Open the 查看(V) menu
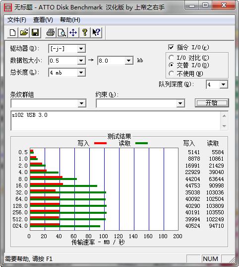This screenshot has width=239, height=267. [43, 20]
